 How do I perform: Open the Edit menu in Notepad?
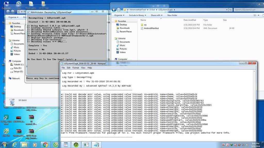coord(69,68)
